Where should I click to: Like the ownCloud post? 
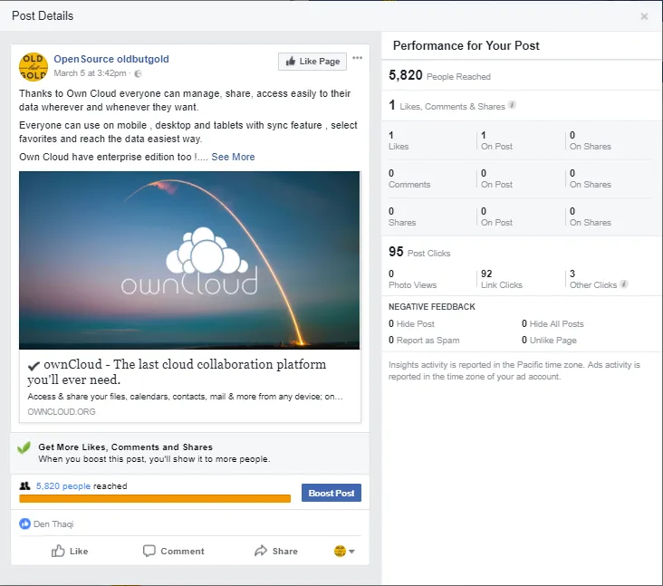70,551
